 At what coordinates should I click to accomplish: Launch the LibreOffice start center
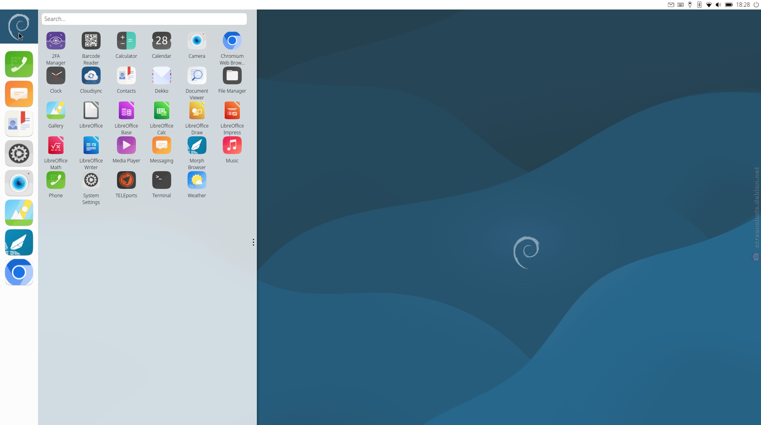pos(91,111)
